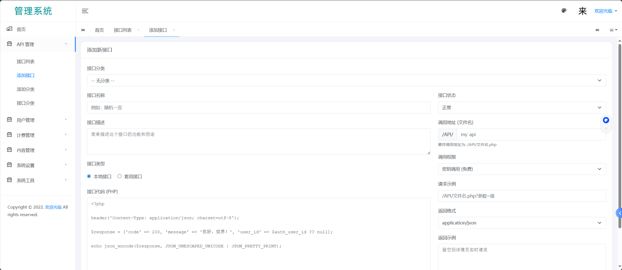Toggle the sidebar with the hamburger icon
Screen dimensions: 622x270
coord(85,11)
